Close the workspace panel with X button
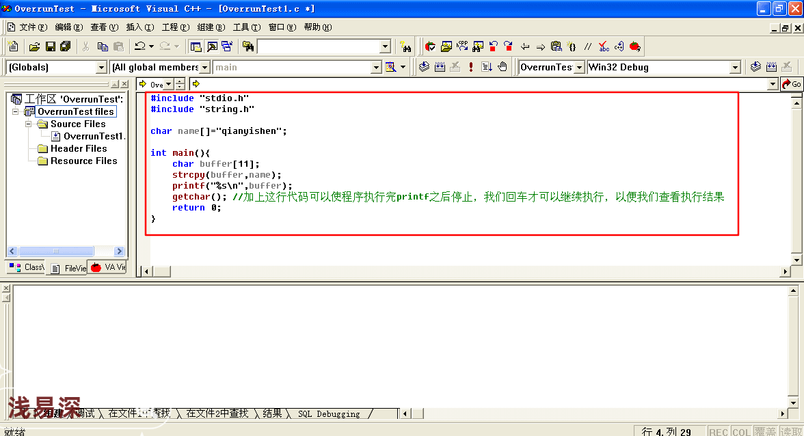This screenshot has height=436, width=804. click(124, 84)
